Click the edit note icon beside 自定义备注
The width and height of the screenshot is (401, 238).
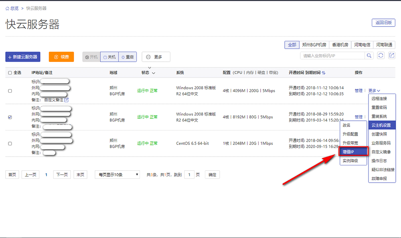pyautogui.click(x=67, y=100)
